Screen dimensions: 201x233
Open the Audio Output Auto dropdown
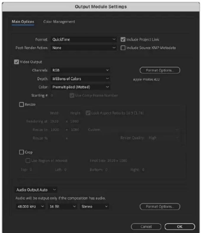pos(36,190)
